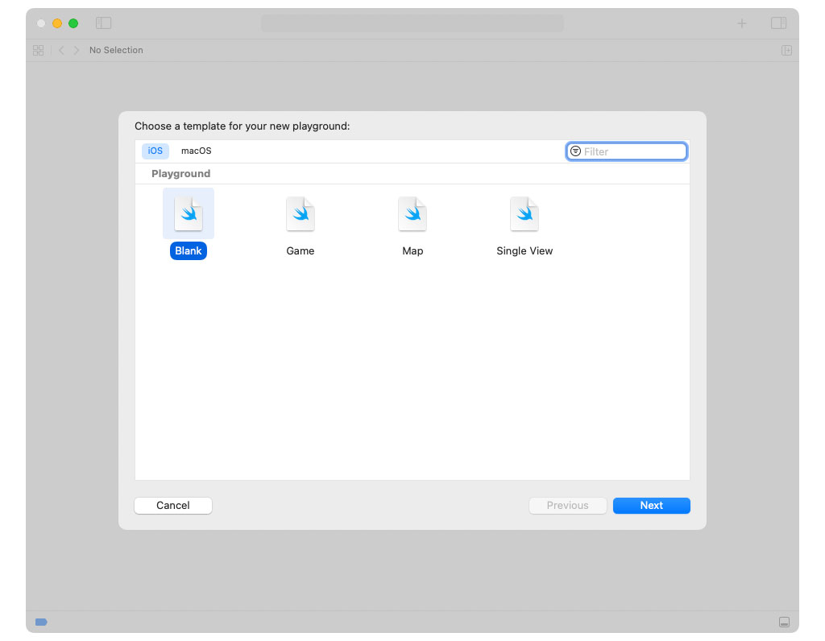The width and height of the screenshot is (825, 641).
Task: Focus the Filter text field
Action: tap(627, 151)
